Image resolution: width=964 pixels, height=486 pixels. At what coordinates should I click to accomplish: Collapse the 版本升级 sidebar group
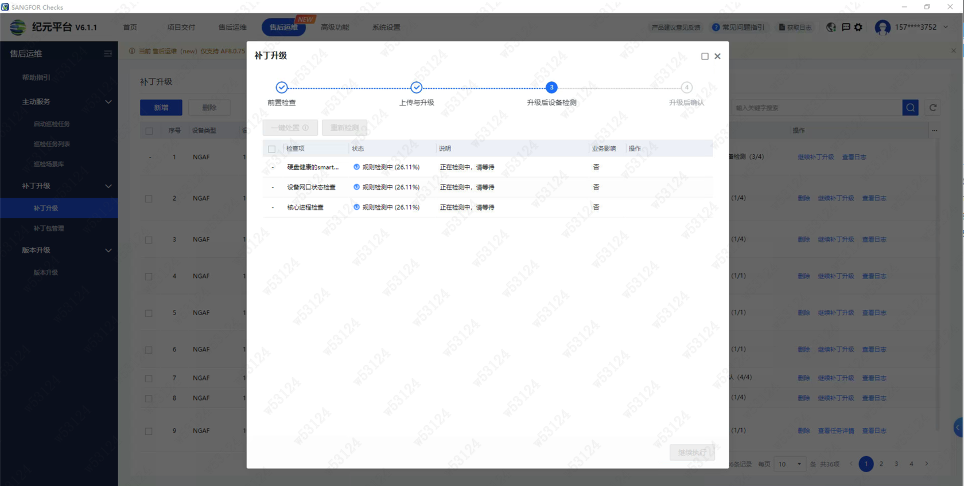tap(108, 250)
